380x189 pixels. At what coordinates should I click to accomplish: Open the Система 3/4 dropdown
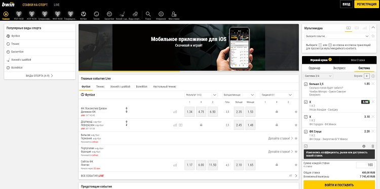point(318,76)
